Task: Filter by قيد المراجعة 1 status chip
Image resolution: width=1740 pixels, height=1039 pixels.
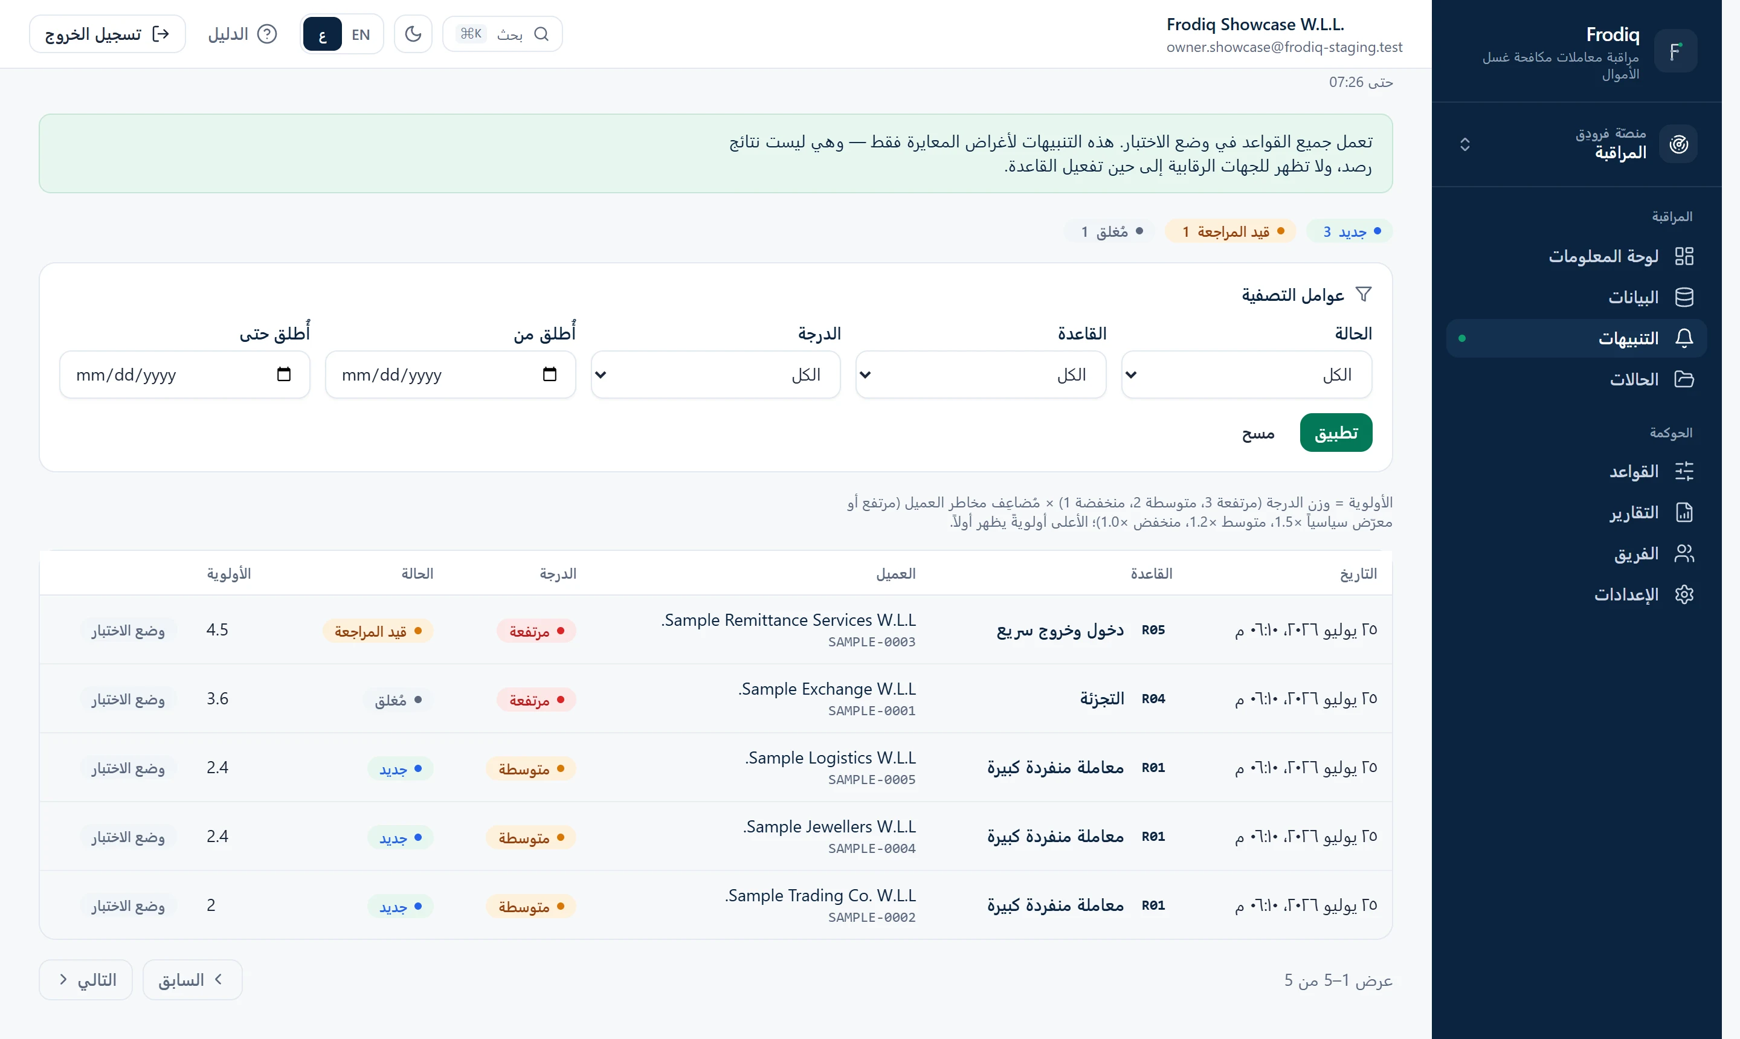Action: 1231,232
